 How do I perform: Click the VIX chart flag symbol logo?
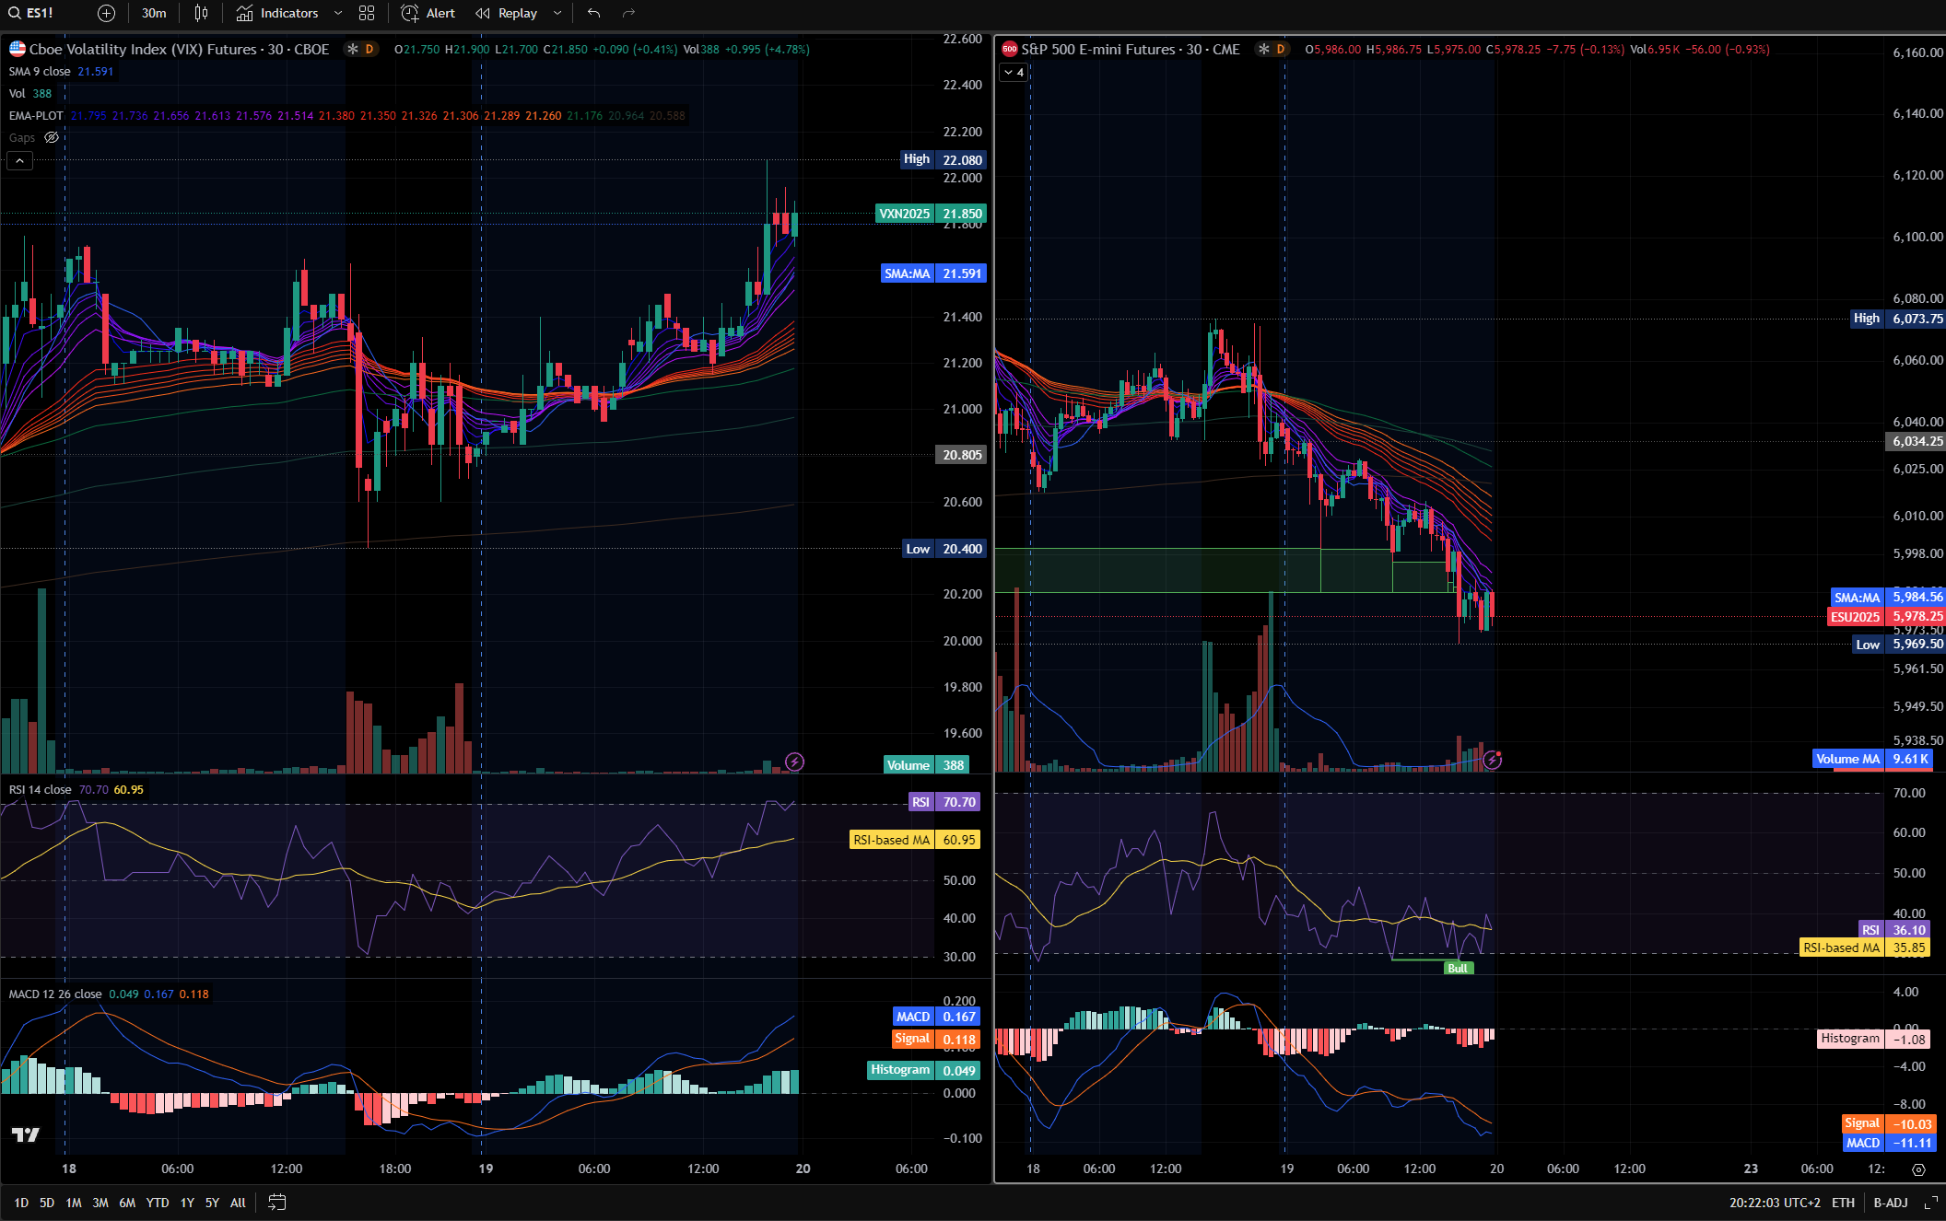17,49
